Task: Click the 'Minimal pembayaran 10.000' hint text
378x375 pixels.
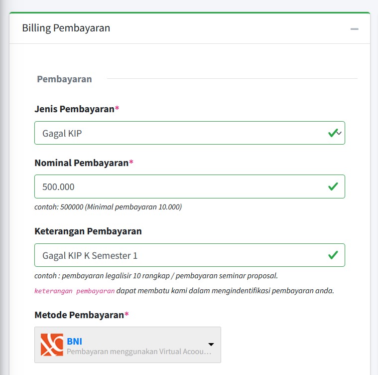Action: [x=133, y=206]
